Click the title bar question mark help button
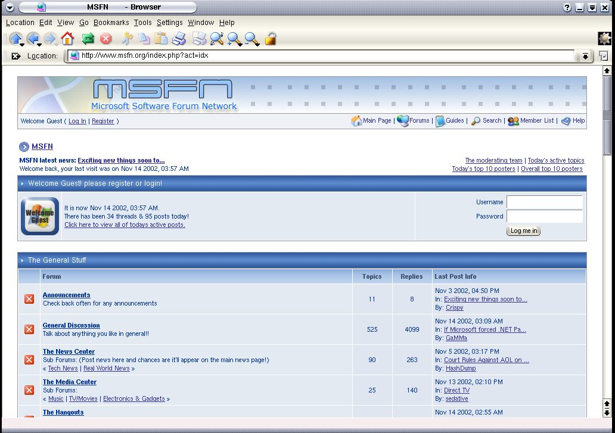Viewport: 615px width, 433px height. point(567,7)
